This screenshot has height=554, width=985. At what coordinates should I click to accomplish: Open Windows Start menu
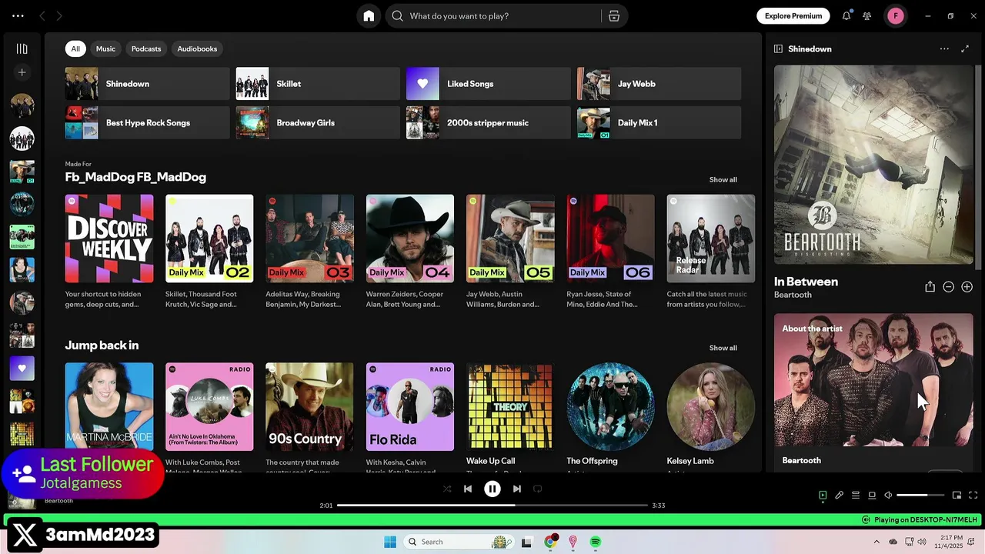pos(390,542)
